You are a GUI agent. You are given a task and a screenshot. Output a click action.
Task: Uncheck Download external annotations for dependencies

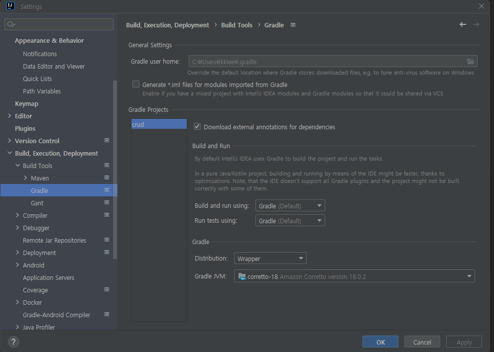(x=197, y=126)
